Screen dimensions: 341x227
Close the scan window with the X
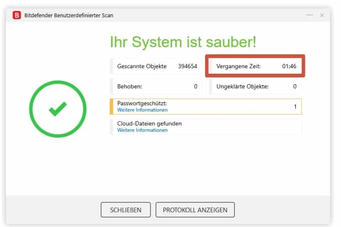coord(322,15)
